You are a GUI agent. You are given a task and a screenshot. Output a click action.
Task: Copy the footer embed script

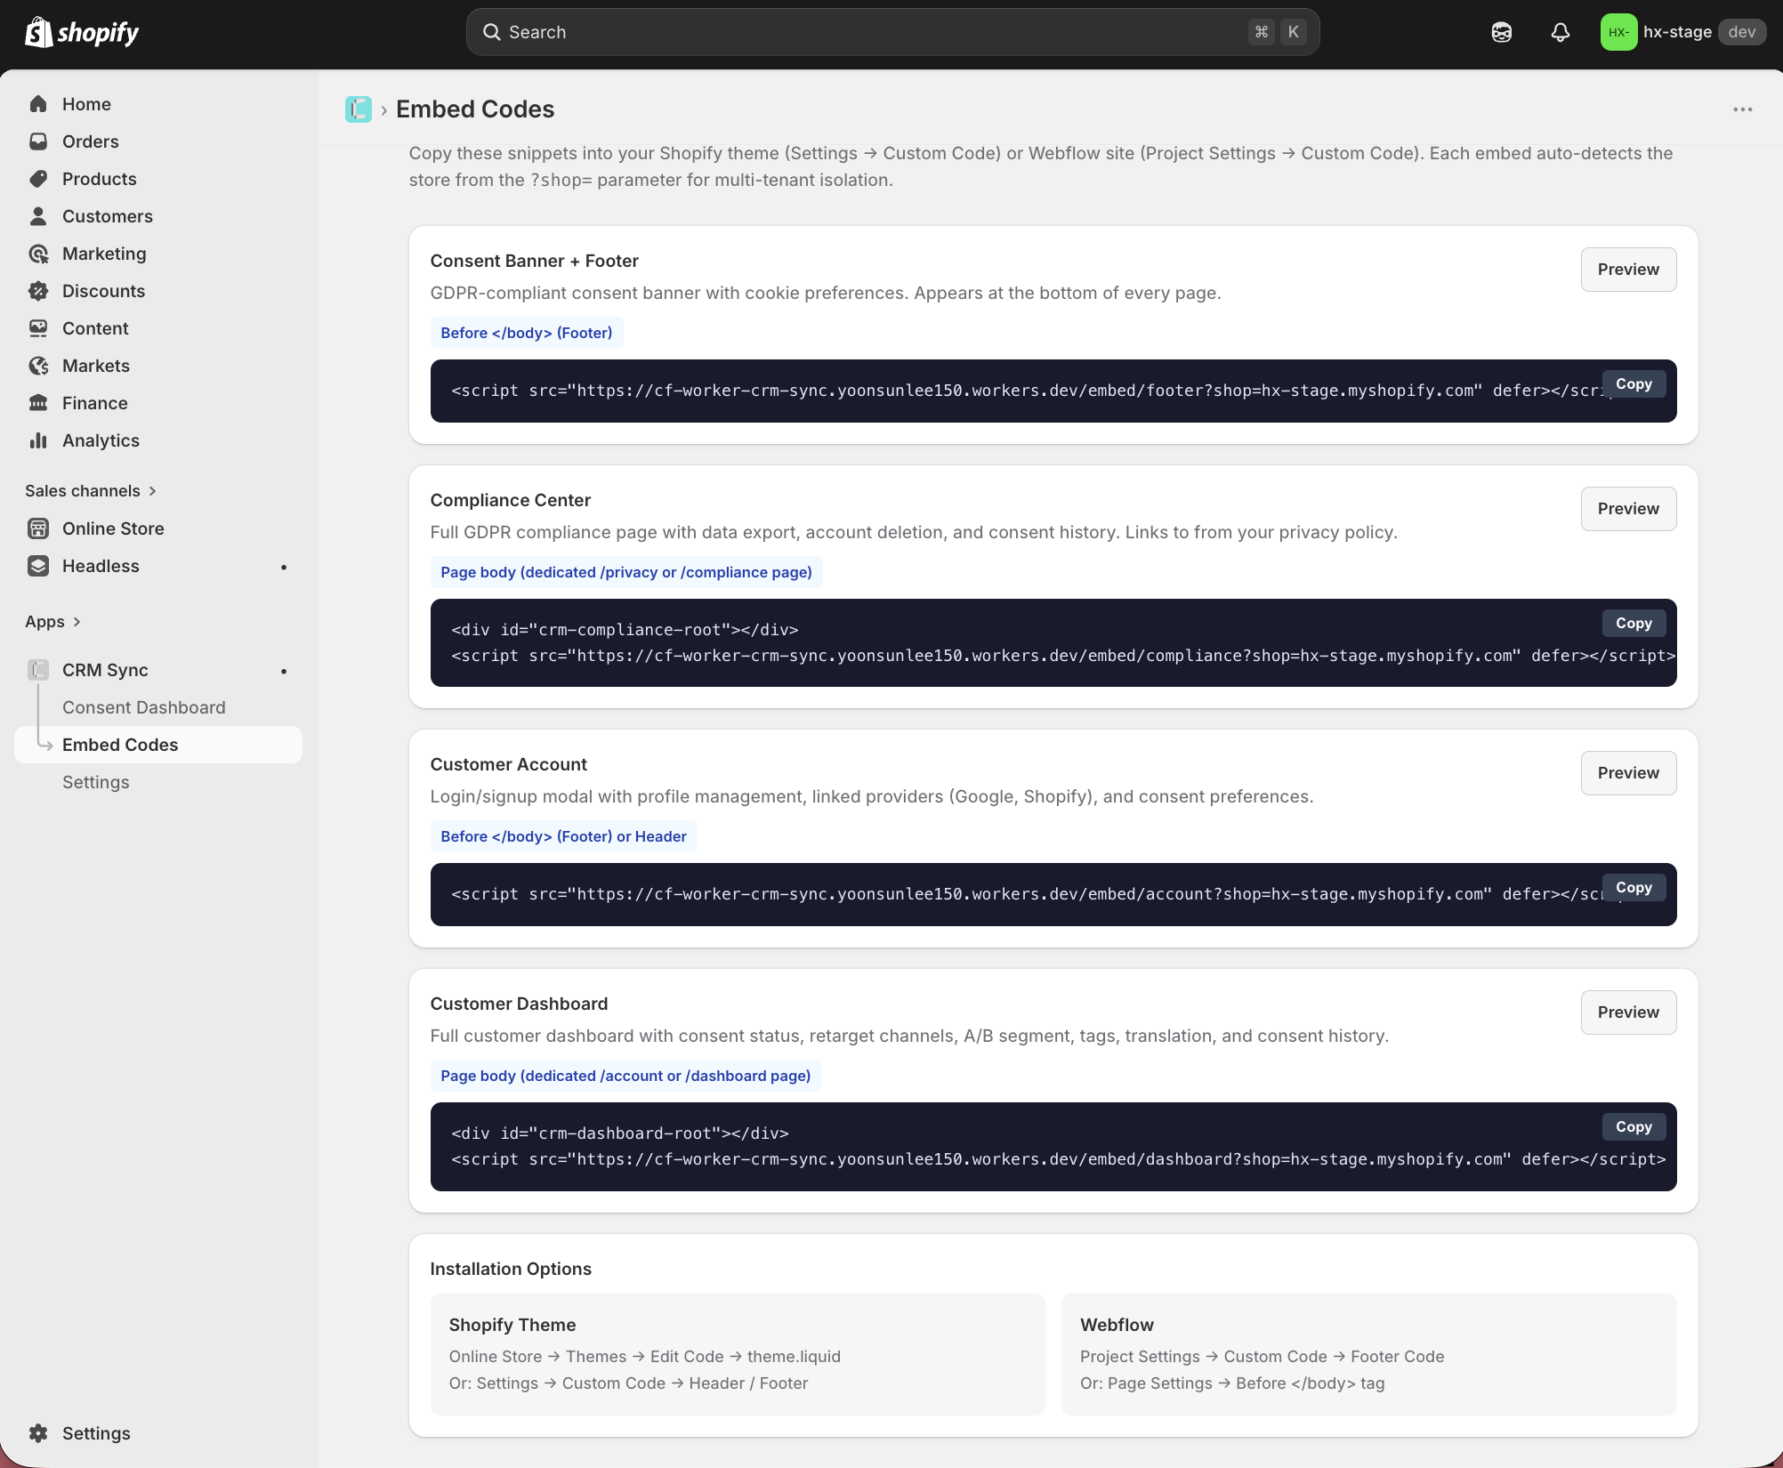(x=1634, y=384)
